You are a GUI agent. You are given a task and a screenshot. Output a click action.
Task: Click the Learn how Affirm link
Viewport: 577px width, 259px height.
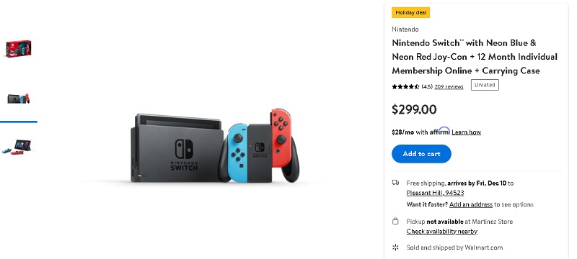tap(466, 132)
